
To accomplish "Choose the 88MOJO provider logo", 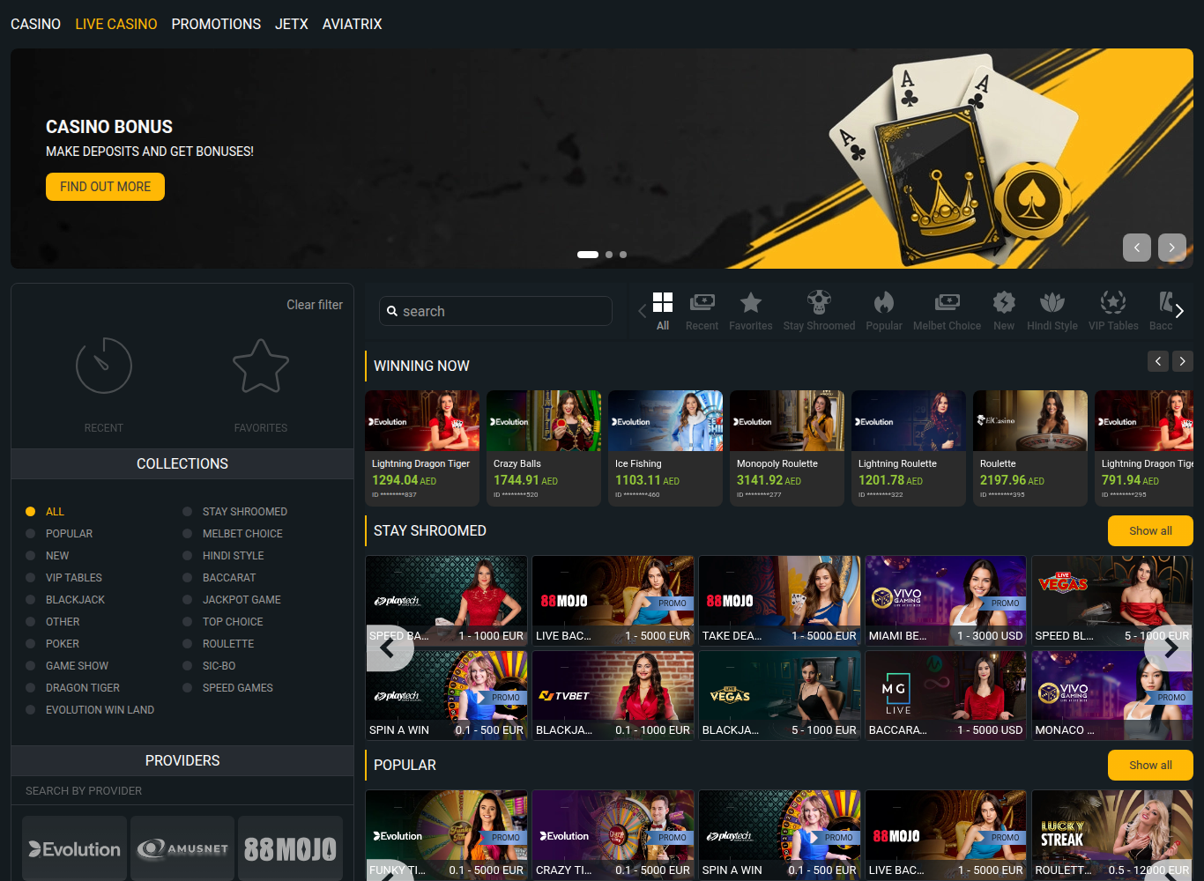I will tap(290, 848).
